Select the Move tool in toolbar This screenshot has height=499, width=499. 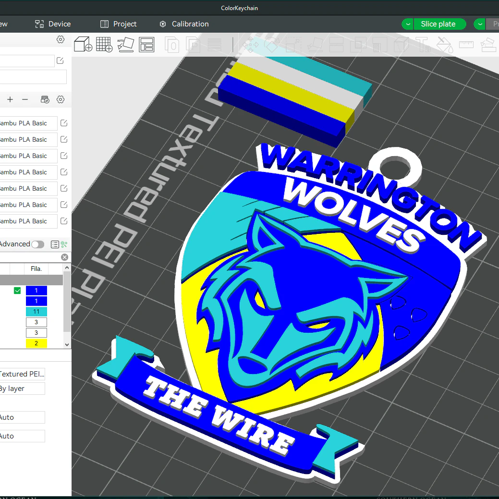click(251, 44)
